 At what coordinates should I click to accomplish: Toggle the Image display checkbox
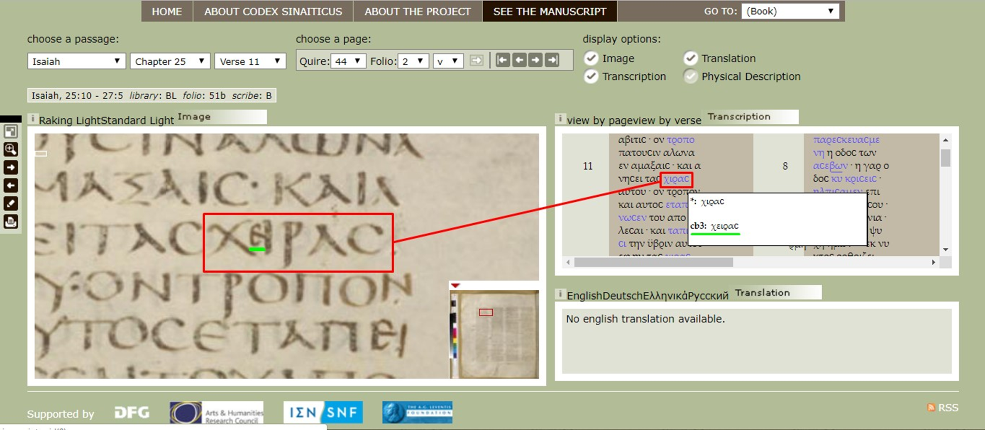tap(591, 58)
